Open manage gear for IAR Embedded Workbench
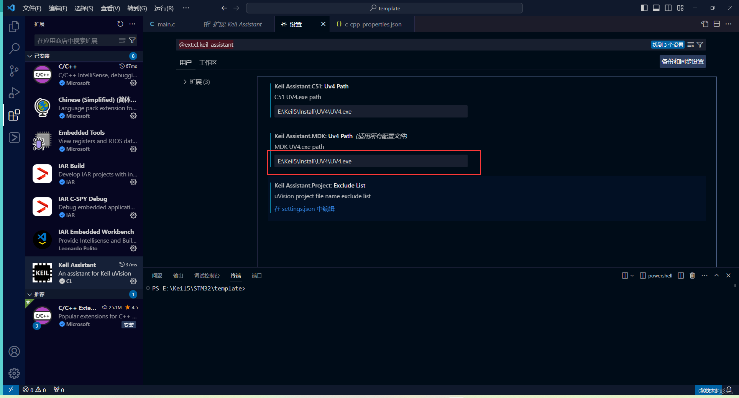This screenshot has height=398, width=739. 133,248
